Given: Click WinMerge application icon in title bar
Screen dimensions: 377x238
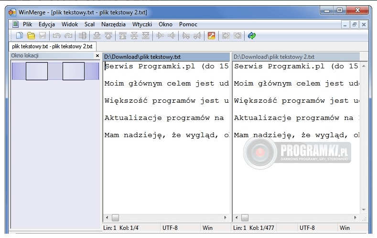Looking at the screenshot, I should pos(12,12).
